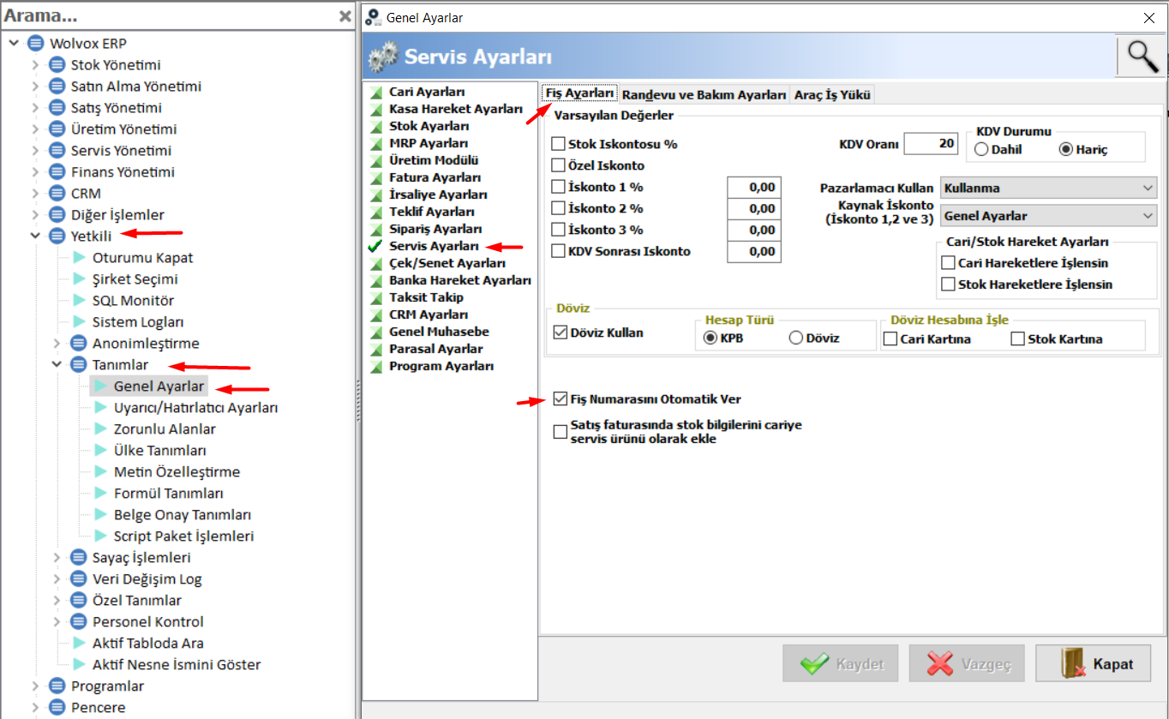Select the Dahil KDV radio button

click(x=981, y=149)
